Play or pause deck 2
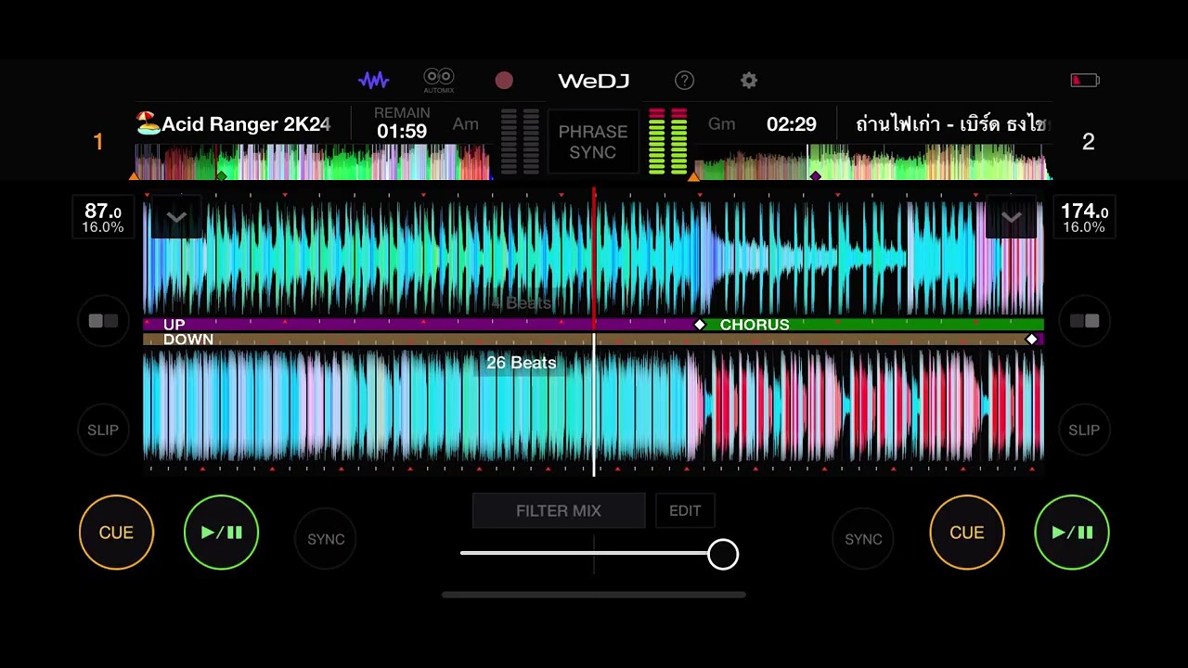 [x=1072, y=533]
